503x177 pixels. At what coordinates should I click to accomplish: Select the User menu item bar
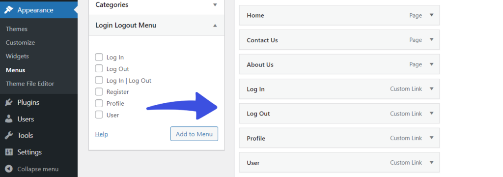pos(339,163)
